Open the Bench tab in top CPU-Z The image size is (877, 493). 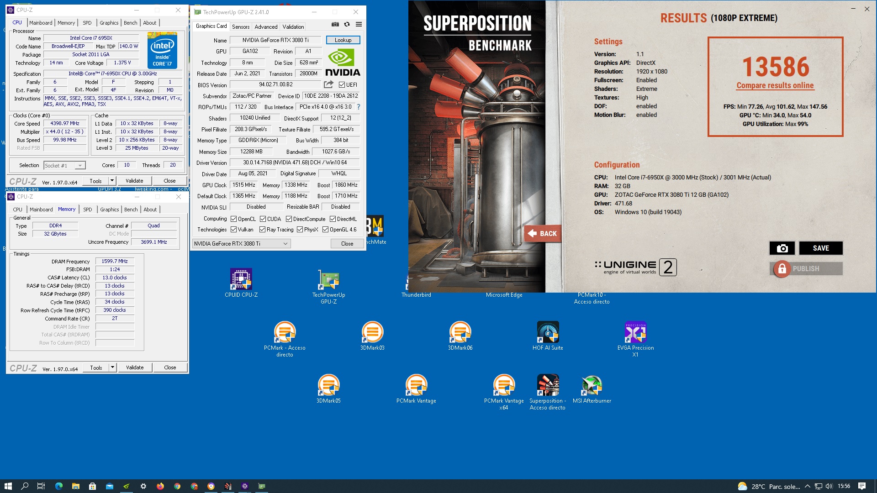click(x=131, y=23)
